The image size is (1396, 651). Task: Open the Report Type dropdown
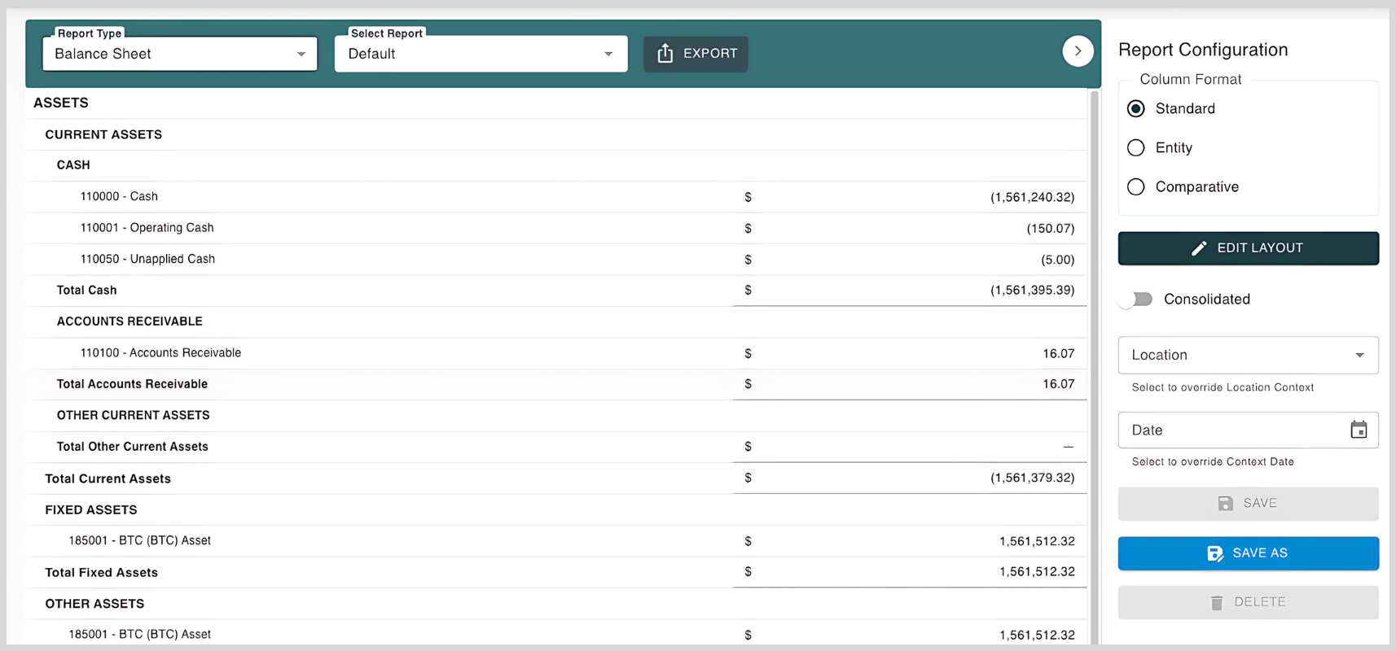point(180,54)
